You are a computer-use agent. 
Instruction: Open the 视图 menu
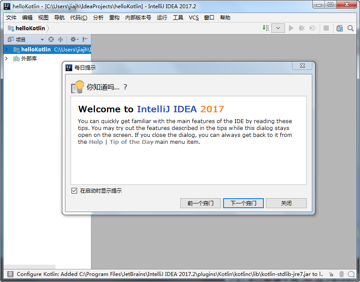coord(43,18)
